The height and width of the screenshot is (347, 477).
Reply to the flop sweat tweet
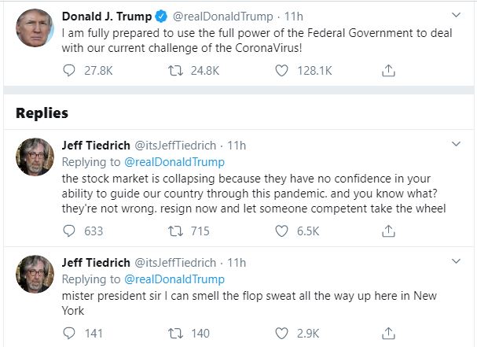pos(70,333)
